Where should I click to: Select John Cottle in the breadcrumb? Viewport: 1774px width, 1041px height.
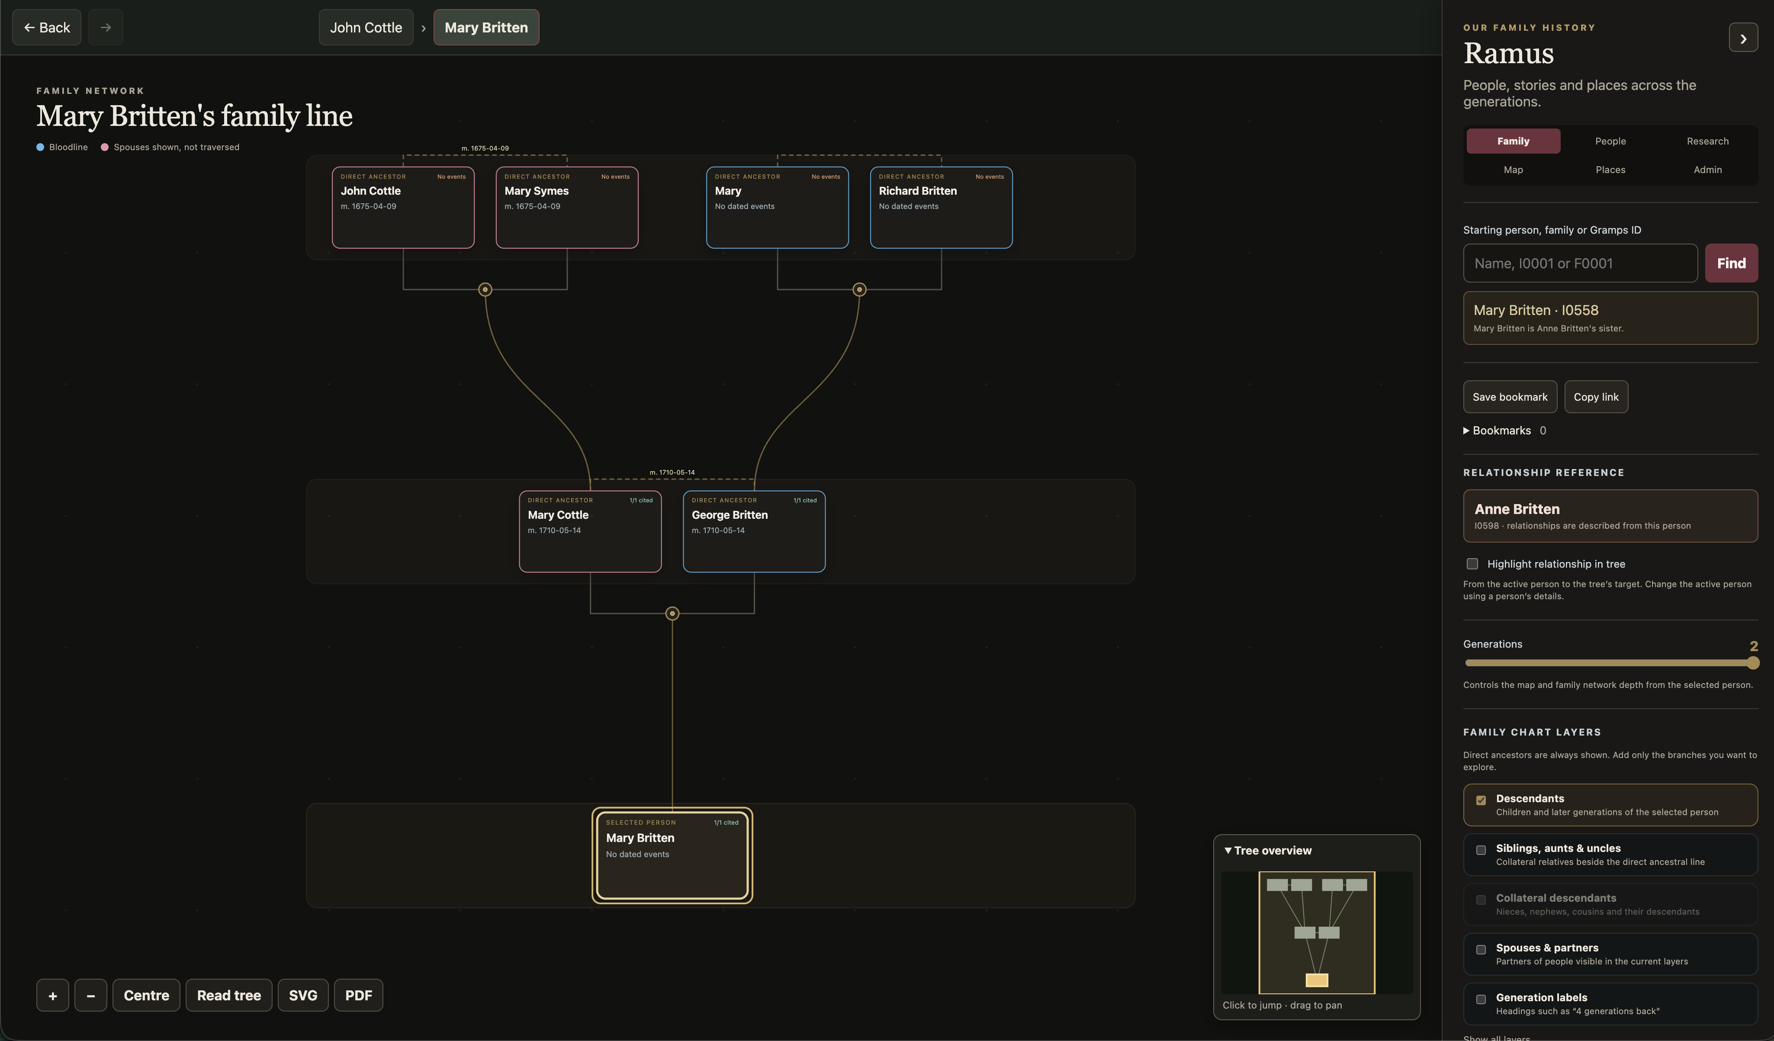click(x=366, y=27)
